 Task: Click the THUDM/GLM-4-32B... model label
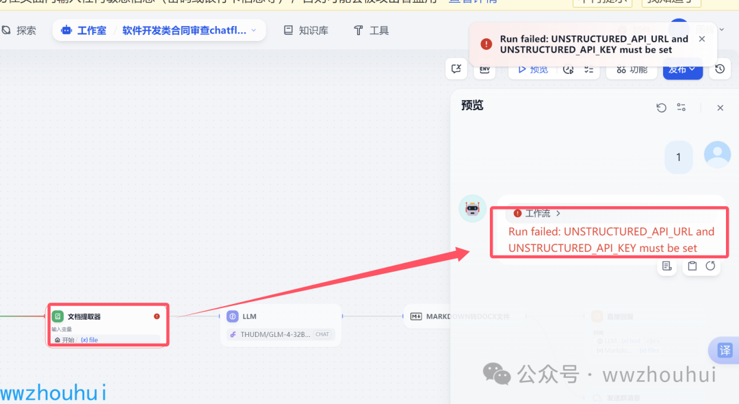tap(275, 334)
